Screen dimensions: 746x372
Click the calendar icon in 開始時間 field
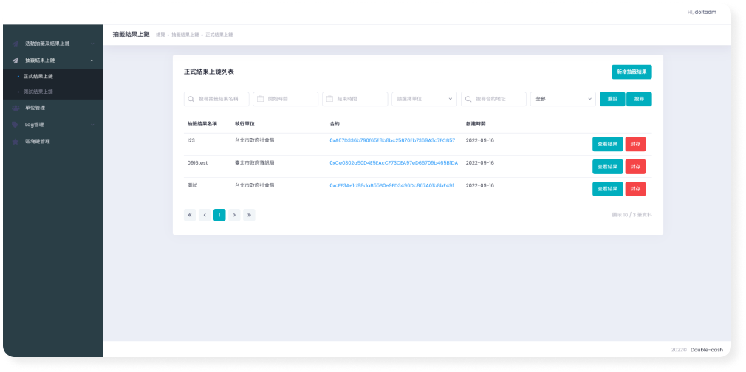tap(260, 99)
